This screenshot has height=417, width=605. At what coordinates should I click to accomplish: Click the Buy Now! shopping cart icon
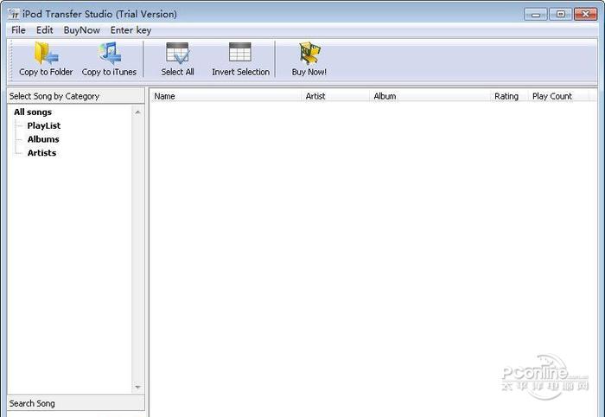[309, 54]
